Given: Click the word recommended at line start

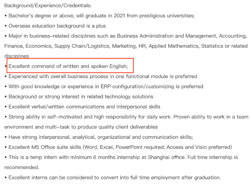Looking at the screenshot, I should pyautogui.click(x=22, y=167).
